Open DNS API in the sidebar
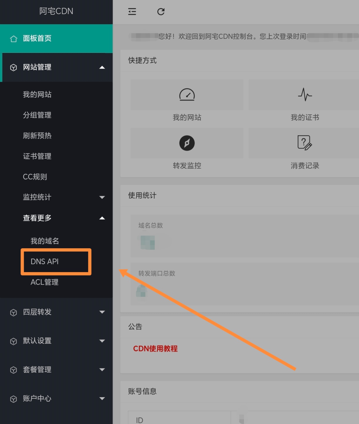Screen dimensions: 359x424 45,262
